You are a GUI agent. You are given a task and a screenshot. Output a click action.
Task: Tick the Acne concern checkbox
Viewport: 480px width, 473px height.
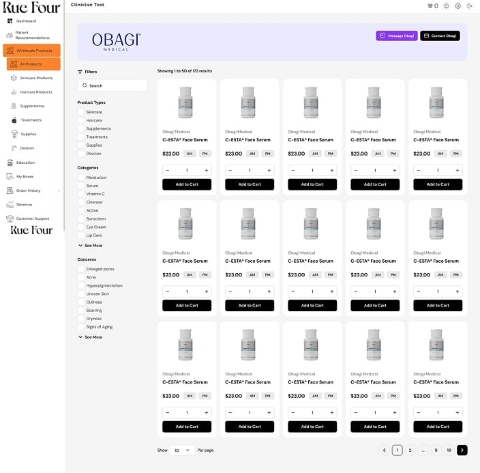point(81,277)
